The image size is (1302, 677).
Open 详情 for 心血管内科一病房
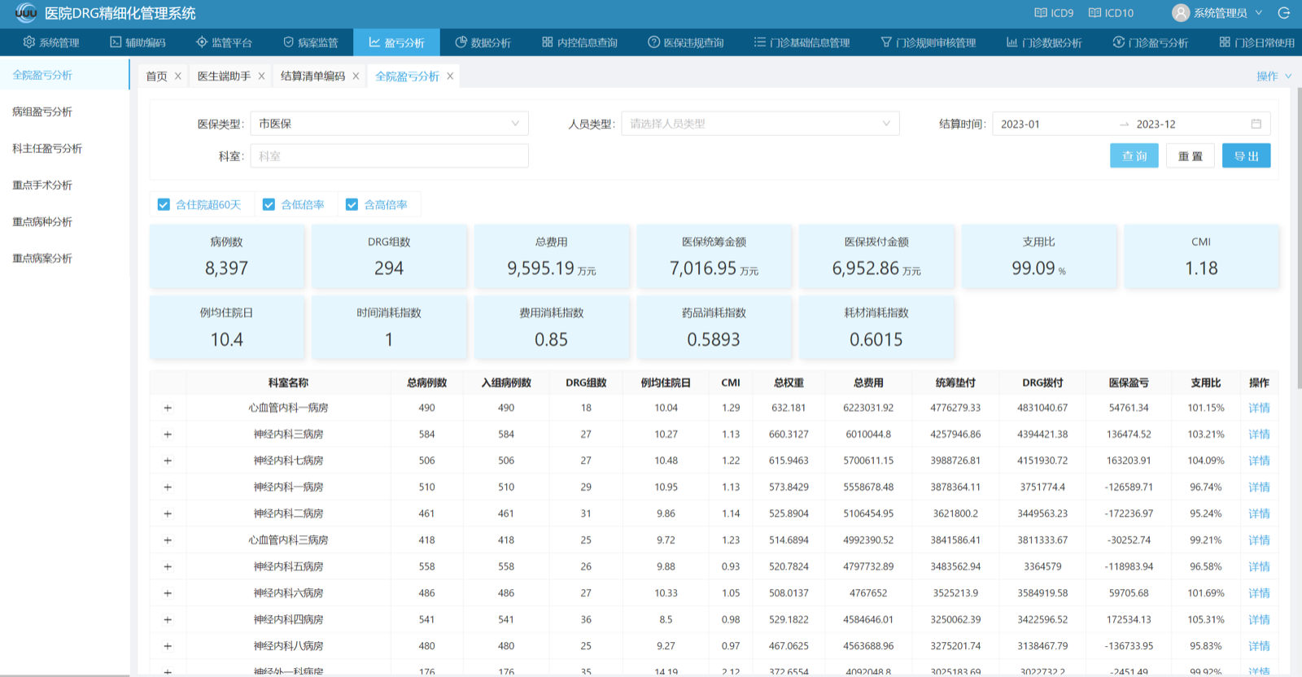pyautogui.click(x=1259, y=408)
